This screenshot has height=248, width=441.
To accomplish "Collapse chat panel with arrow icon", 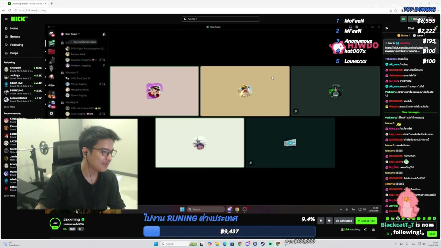I will [x=387, y=28].
